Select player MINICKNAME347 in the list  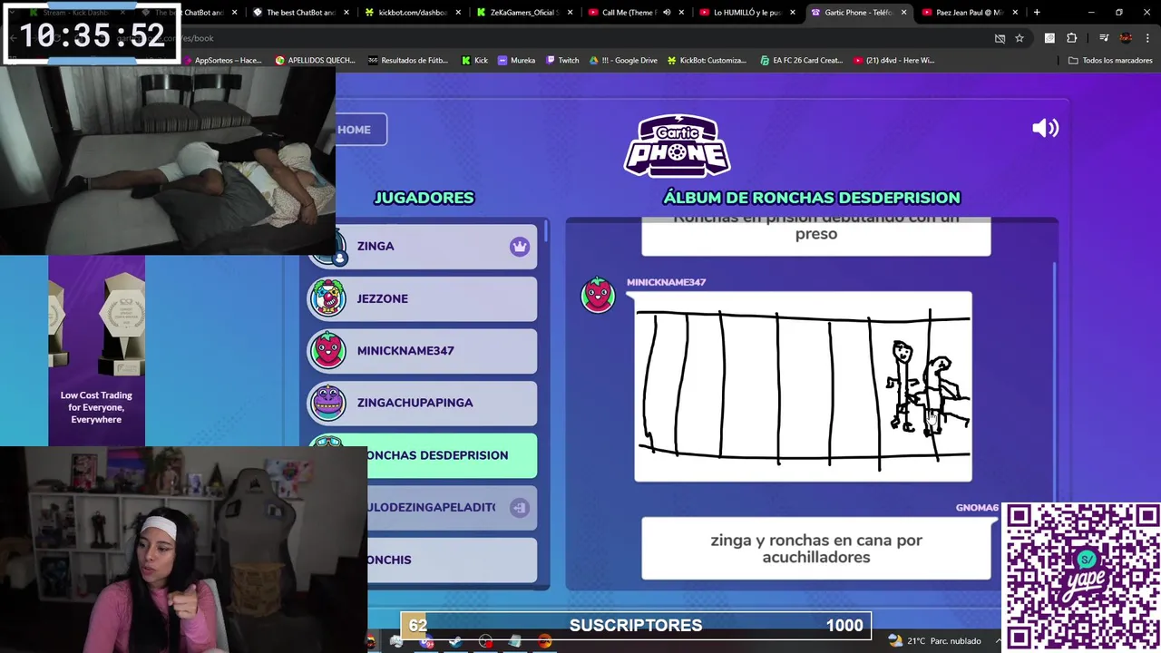[x=423, y=351]
